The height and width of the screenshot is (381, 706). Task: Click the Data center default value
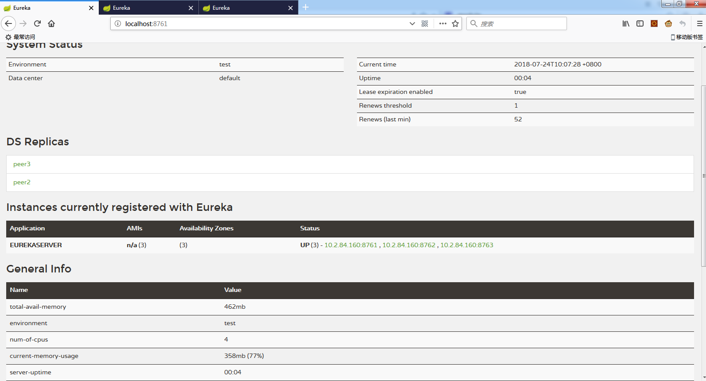pos(229,78)
